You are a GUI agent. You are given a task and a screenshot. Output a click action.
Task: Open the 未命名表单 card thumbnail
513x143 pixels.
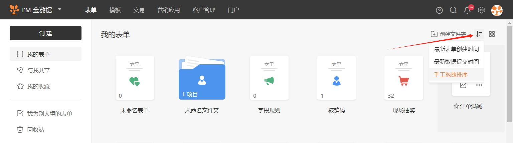[135, 78]
